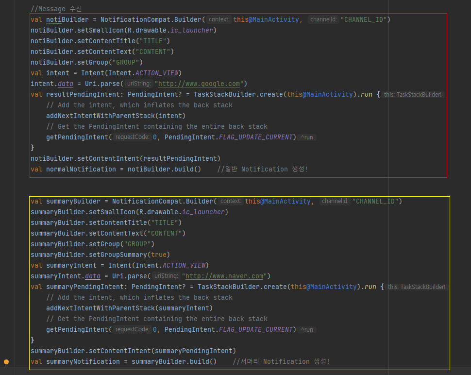The height and width of the screenshot is (375, 471).
Task: Click ACTION_VIEW on the val intent line
Action: [157, 73]
